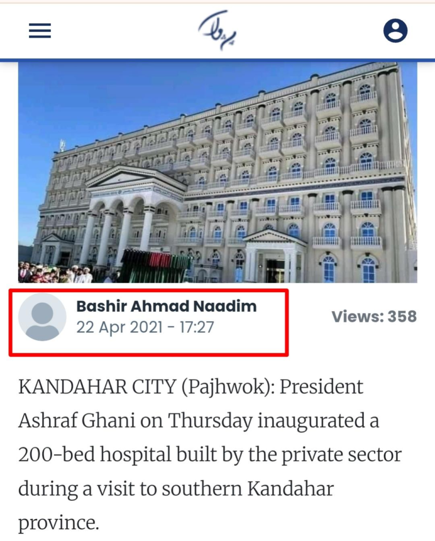Open the hamburger navigation menu

tap(40, 31)
